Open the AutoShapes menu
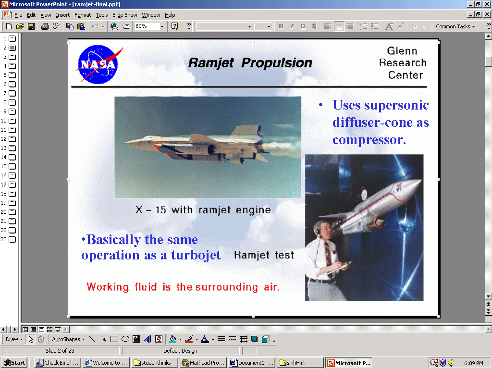The height and width of the screenshot is (369, 492). tap(68, 339)
